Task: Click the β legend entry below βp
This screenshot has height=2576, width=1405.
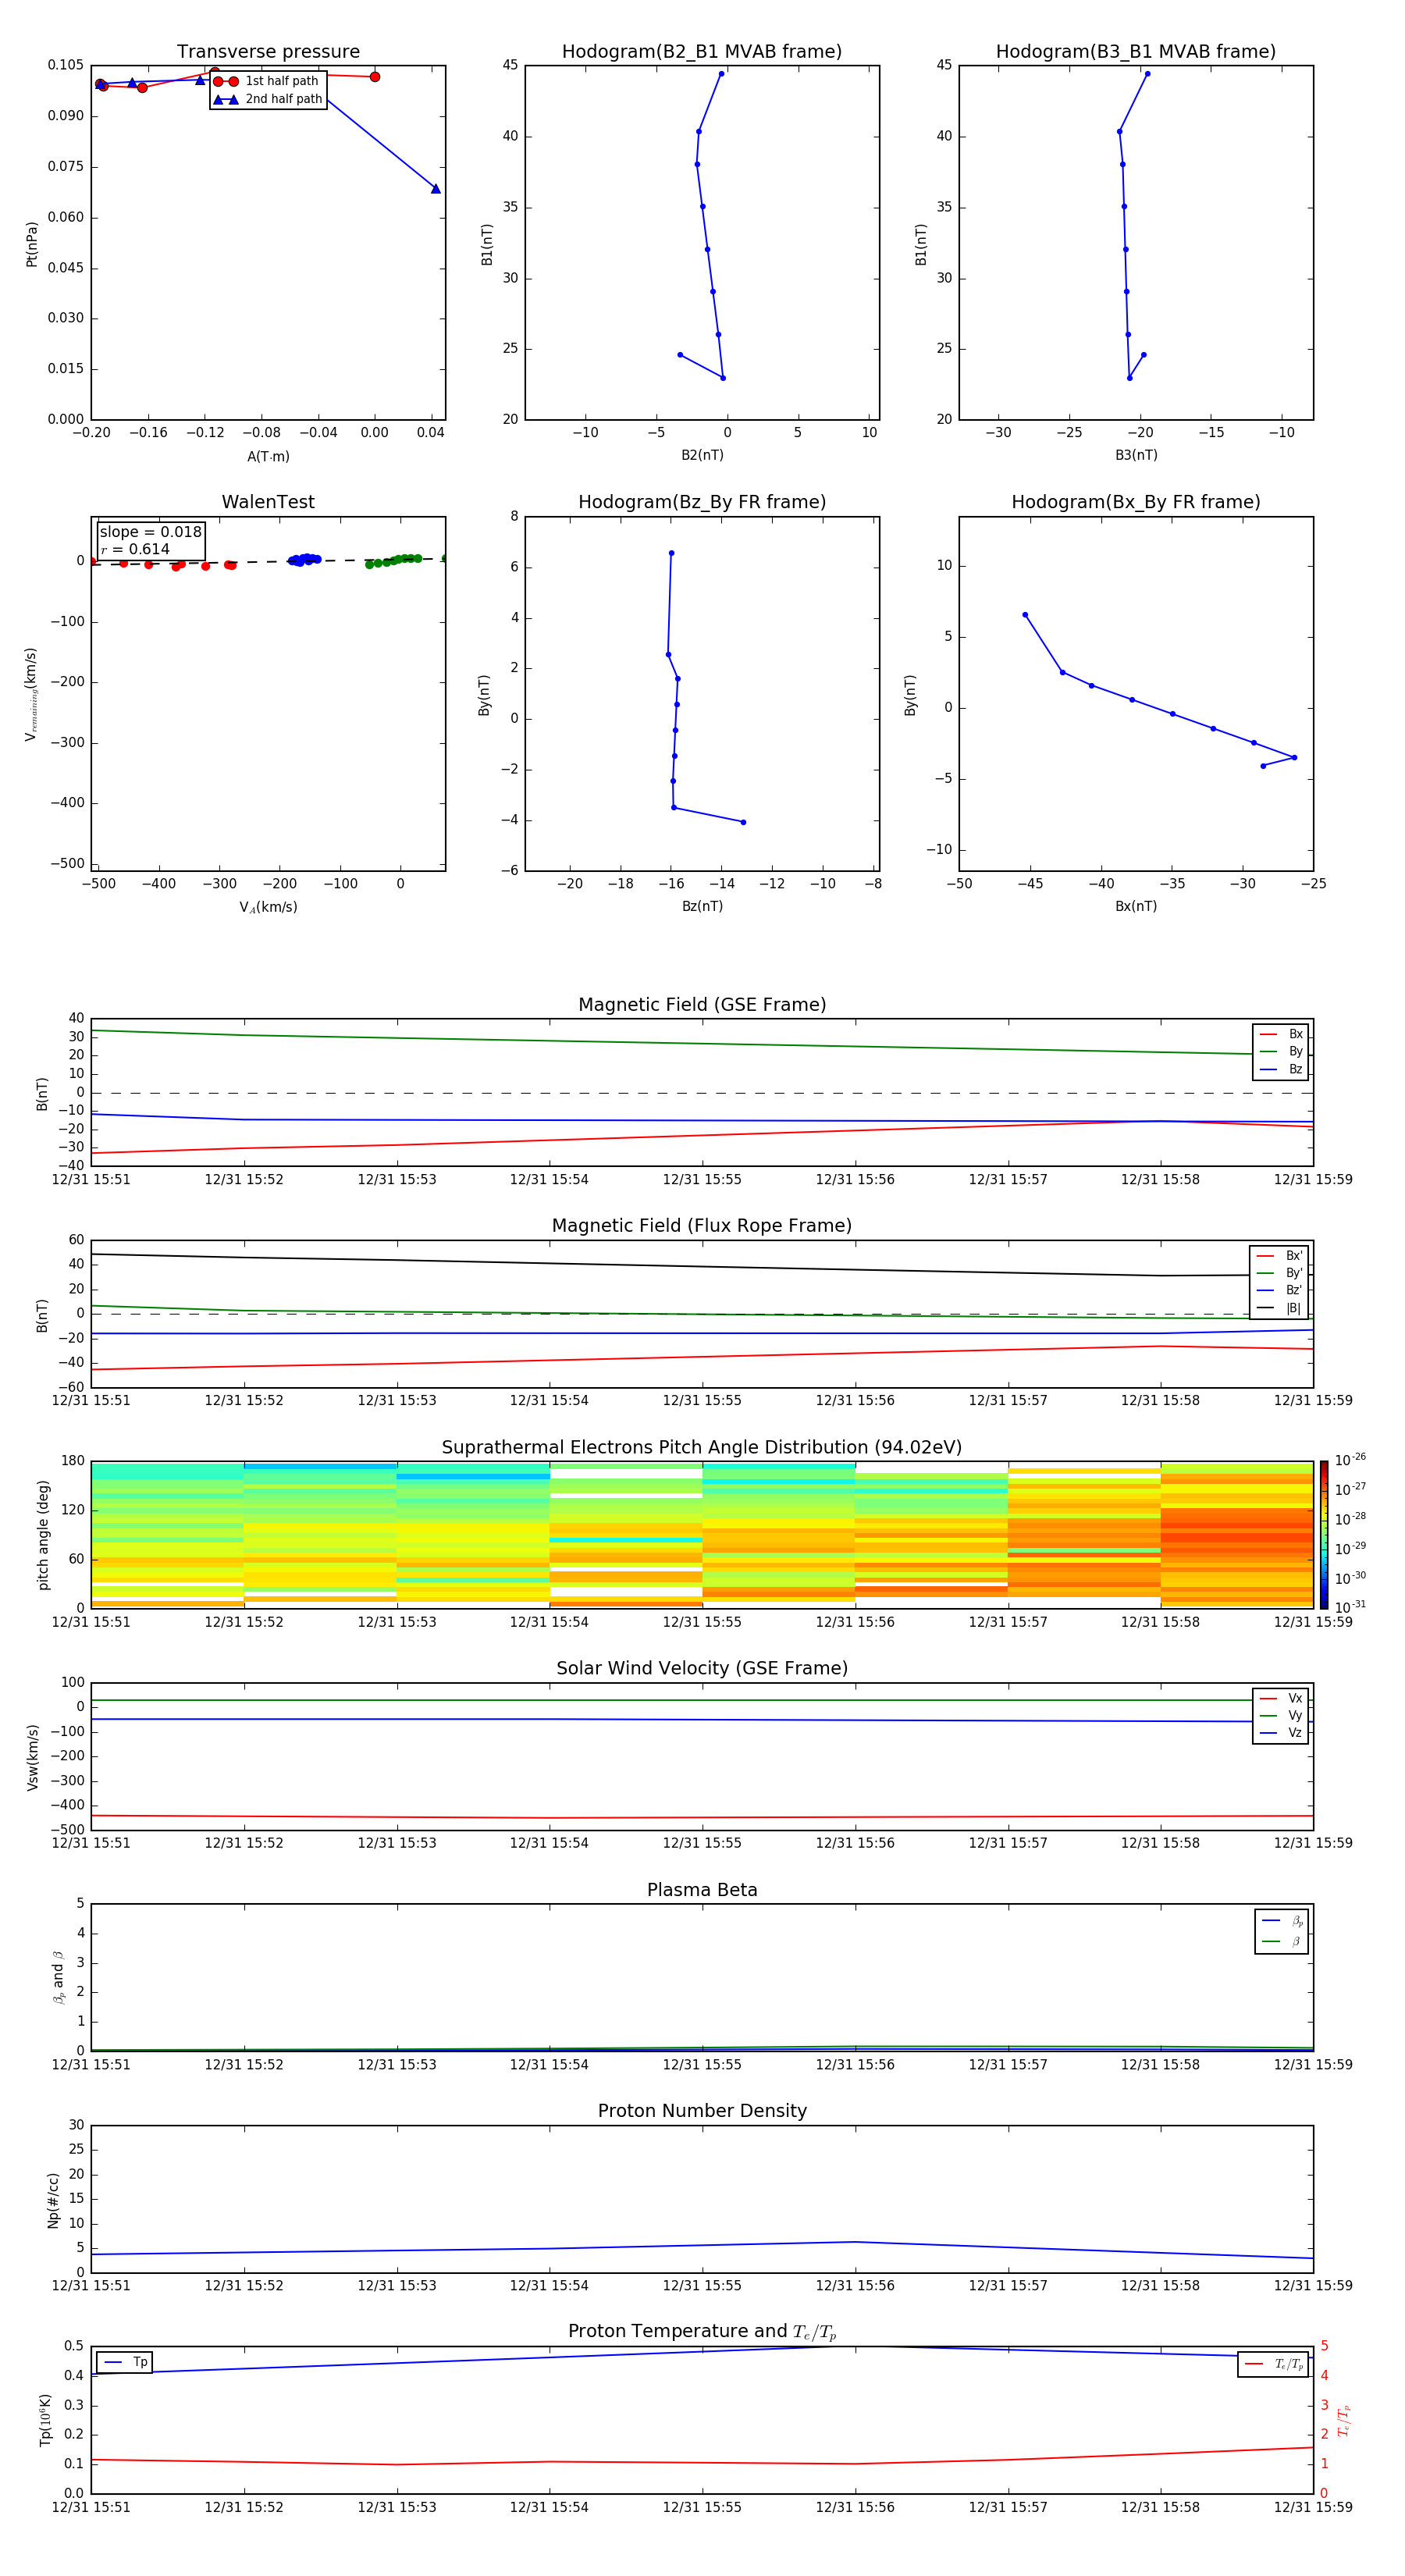Action: tap(1282, 1942)
